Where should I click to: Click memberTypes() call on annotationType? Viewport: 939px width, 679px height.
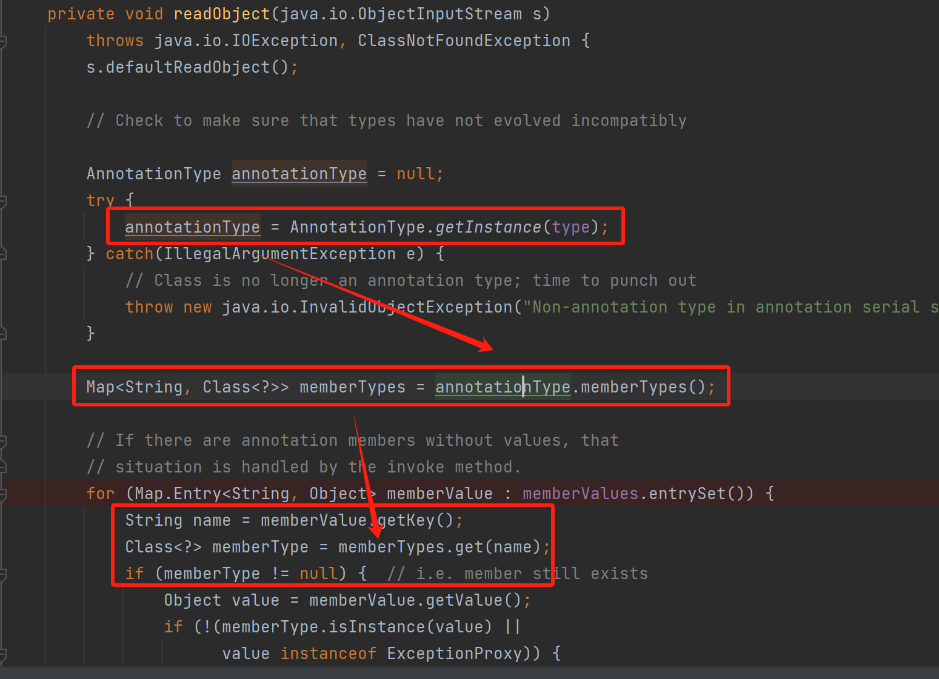[x=633, y=387]
